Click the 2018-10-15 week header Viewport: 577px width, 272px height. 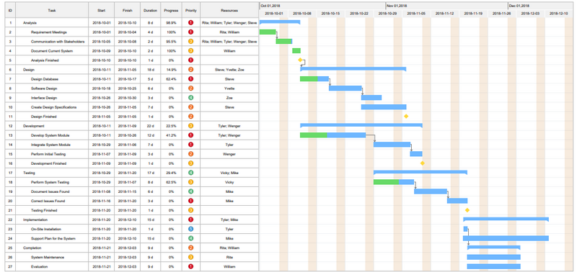click(330, 14)
